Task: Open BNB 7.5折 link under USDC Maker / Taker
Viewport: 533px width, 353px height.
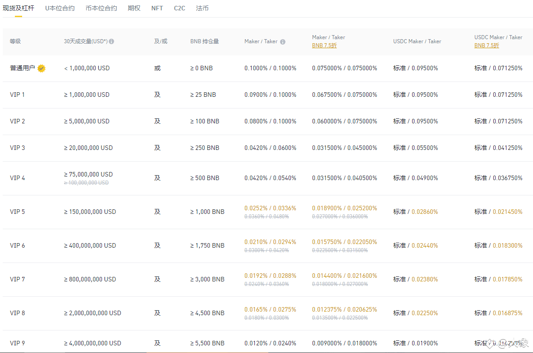Action: 487,45
